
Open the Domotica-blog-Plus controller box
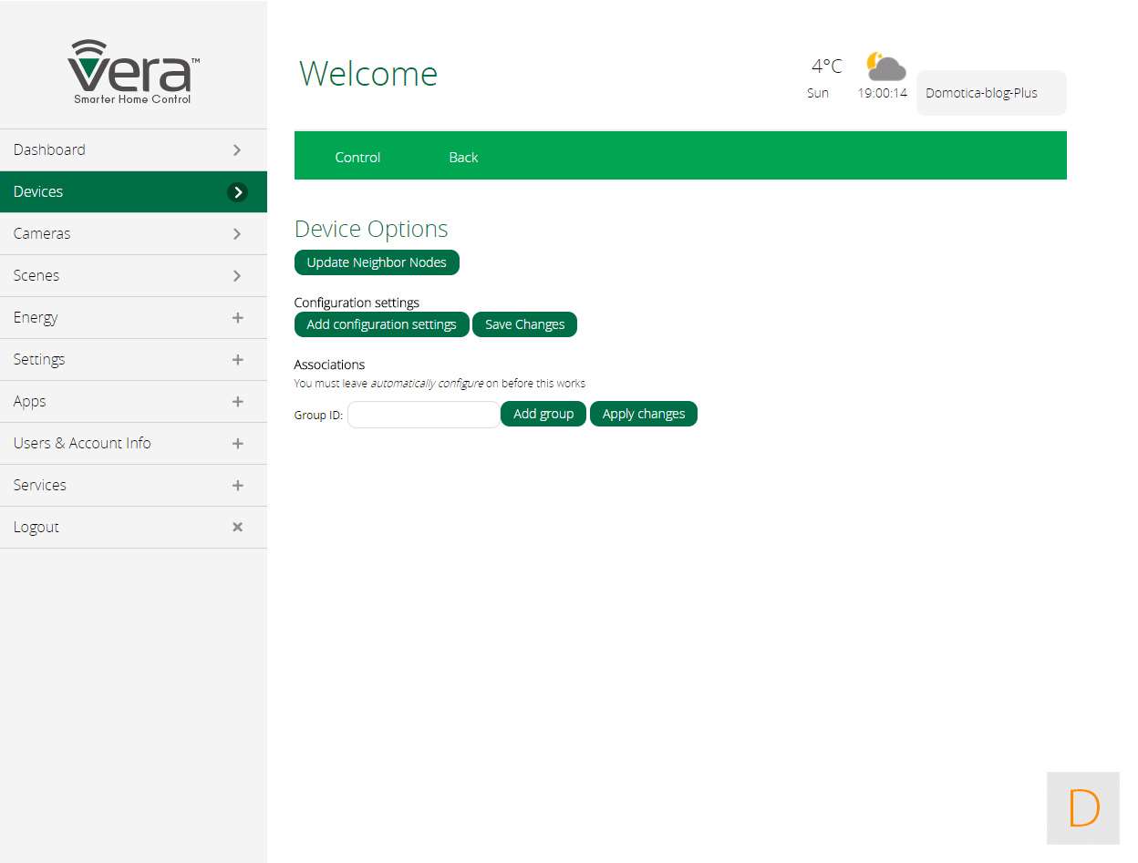pos(990,93)
